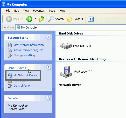This screenshot has width=126, height=118.
Task: Click the View system information icon
Action: (x=10, y=45)
